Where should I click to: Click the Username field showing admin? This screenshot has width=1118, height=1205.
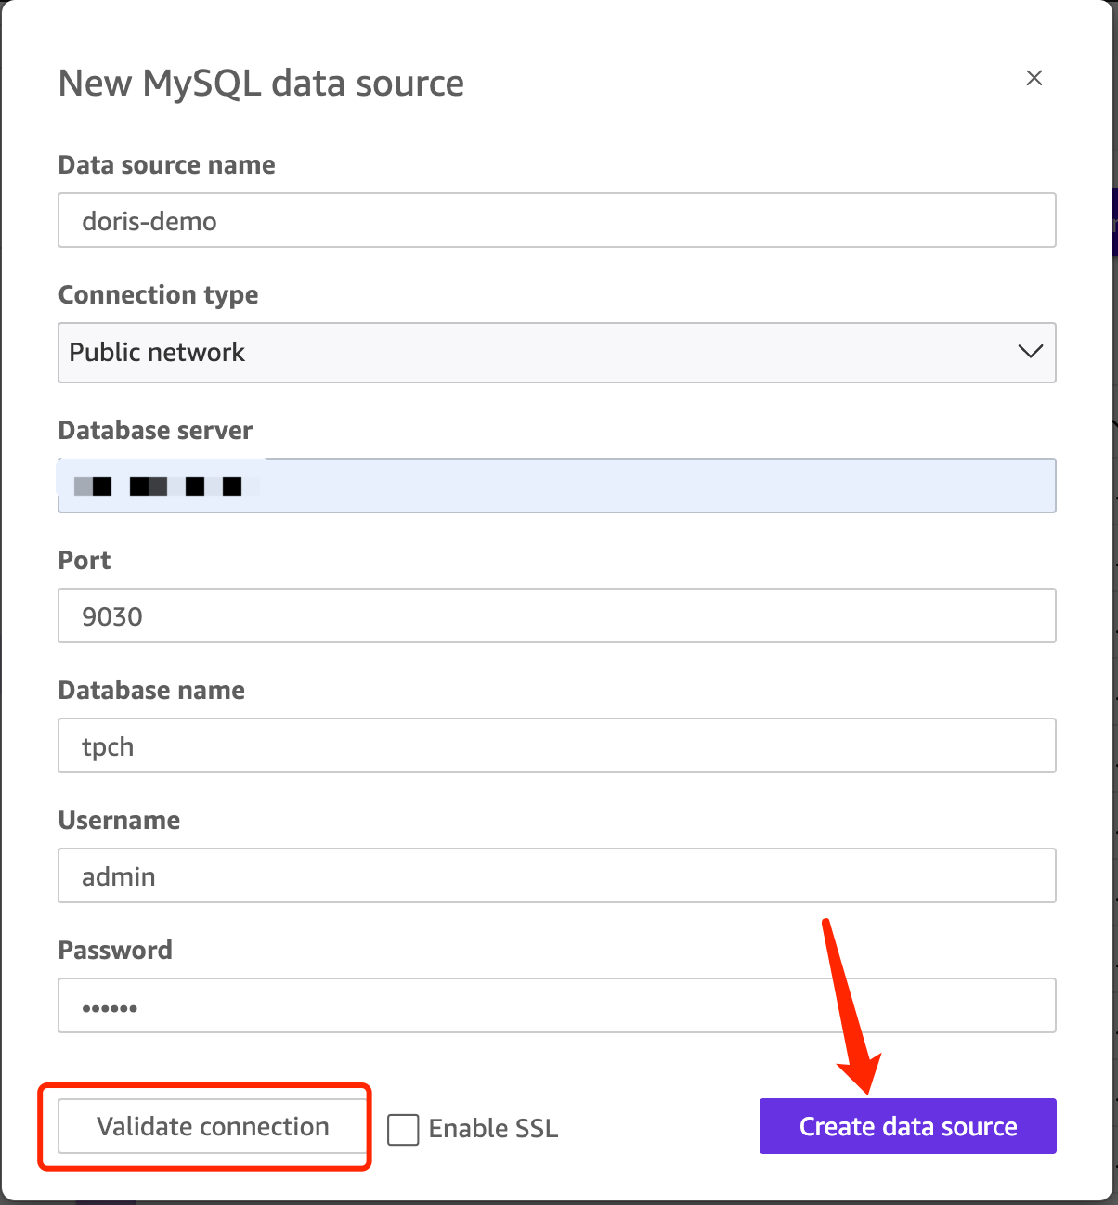tap(556, 875)
